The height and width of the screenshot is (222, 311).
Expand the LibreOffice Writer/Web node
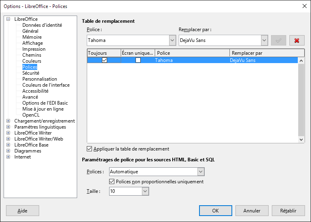[x=8, y=139]
